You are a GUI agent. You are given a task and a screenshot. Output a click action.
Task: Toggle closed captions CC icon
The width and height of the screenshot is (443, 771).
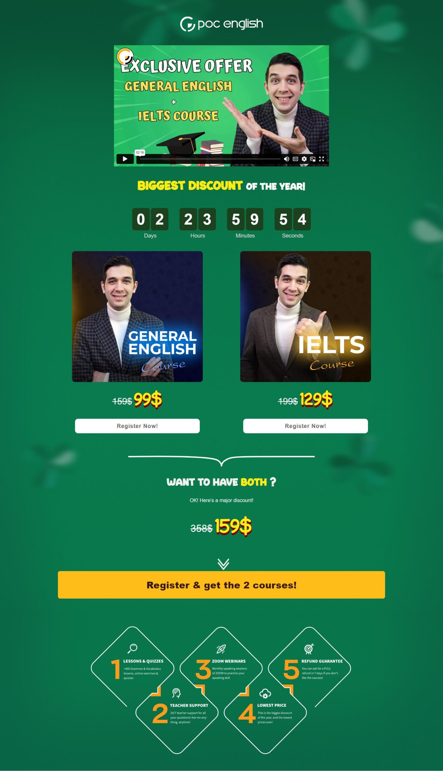click(x=295, y=159)
